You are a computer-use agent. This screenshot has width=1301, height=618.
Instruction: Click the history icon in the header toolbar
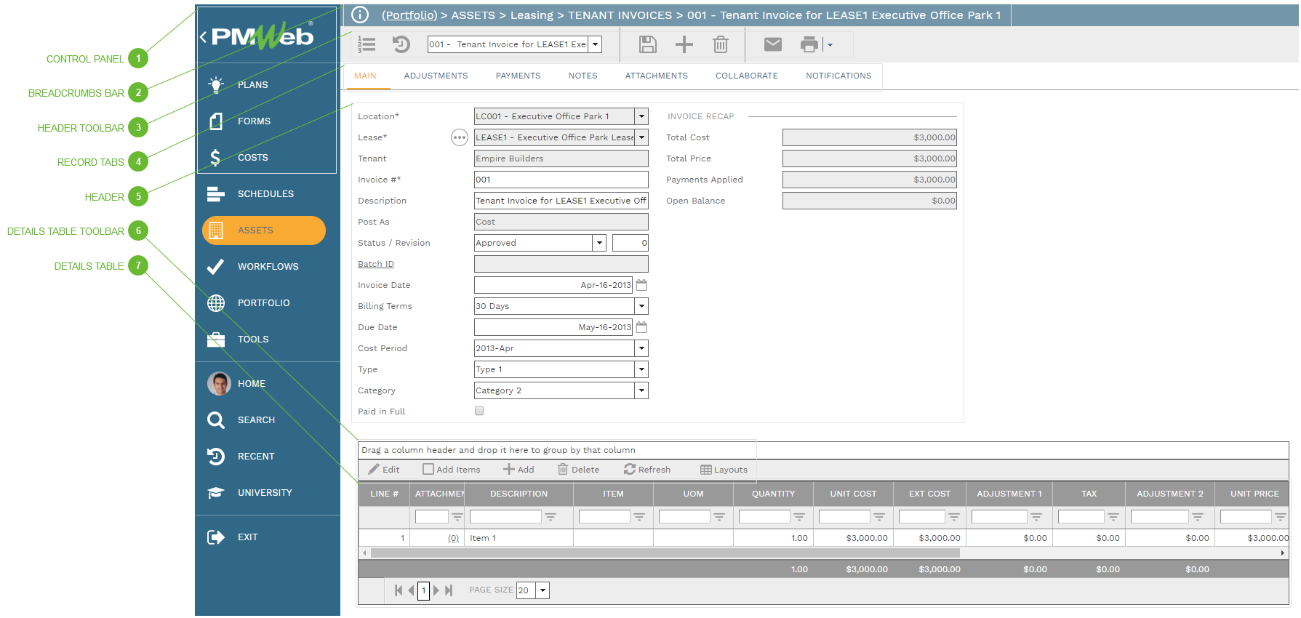coord(401,44)
